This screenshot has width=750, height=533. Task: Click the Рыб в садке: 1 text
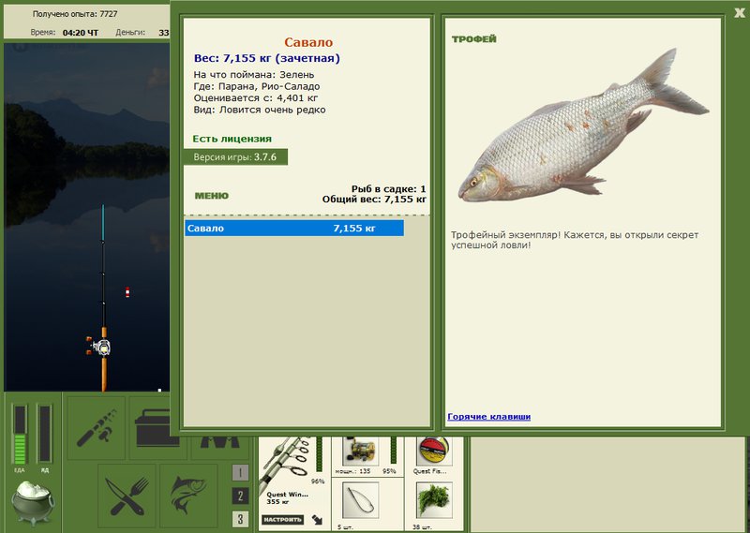point(388,189)
